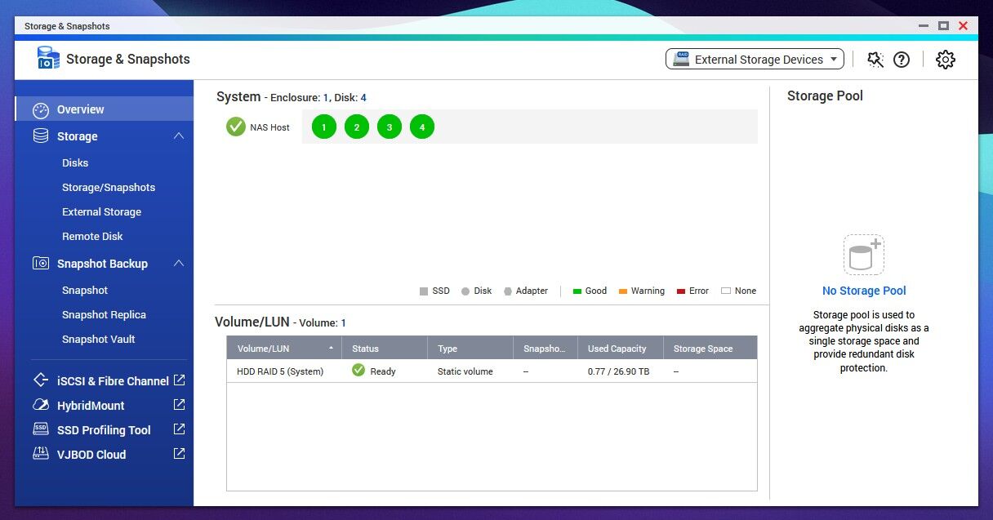Maximize the Storage & Snapshots window
The height and width of the screenshot is (520, 993).
coord(943,26)
